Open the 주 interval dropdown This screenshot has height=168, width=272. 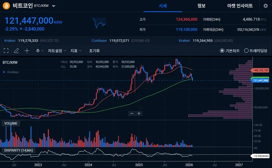click(39, 51)
